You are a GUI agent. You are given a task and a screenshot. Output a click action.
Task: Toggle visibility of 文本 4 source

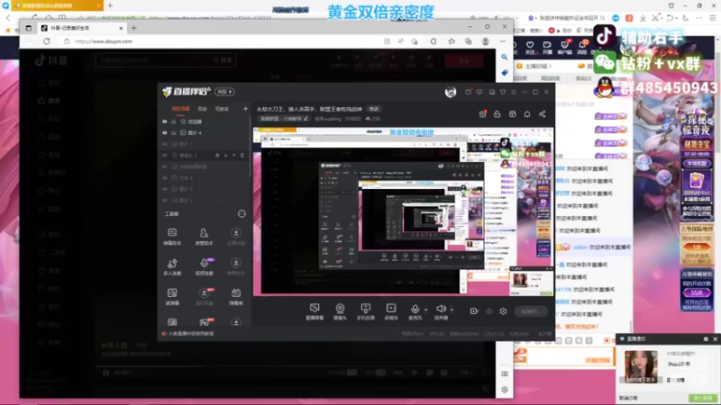tap(165, 177)
